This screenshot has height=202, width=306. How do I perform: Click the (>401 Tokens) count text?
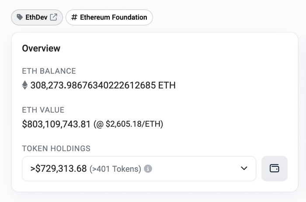[x=115, y=169]
